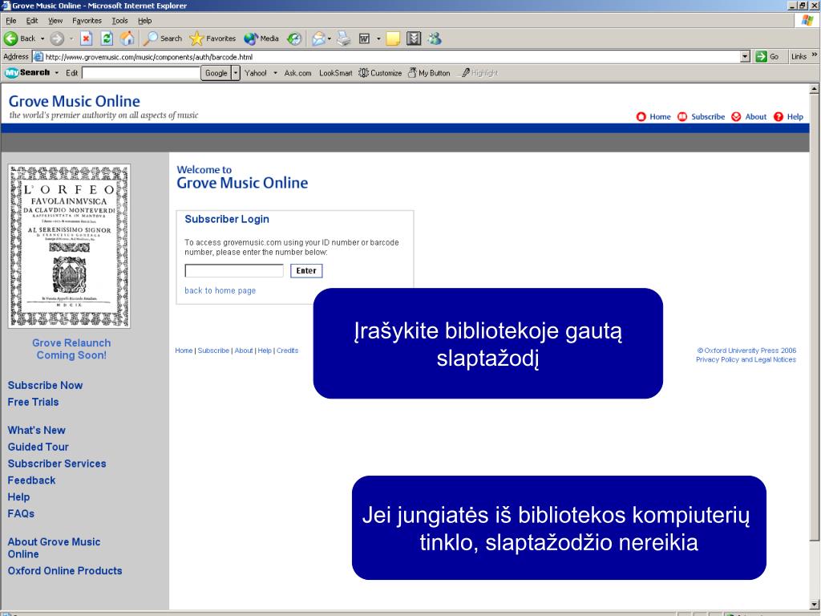Viewport: 821px width, 616px height.
Task: Follow the 'back to home page' link
Action: pyautogui.click(x=220, y=290)
